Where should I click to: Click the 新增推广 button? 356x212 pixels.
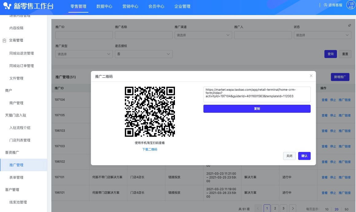340,77
